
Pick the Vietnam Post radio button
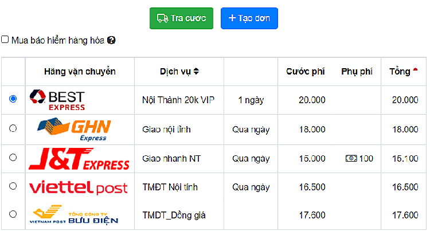[13, 214]
